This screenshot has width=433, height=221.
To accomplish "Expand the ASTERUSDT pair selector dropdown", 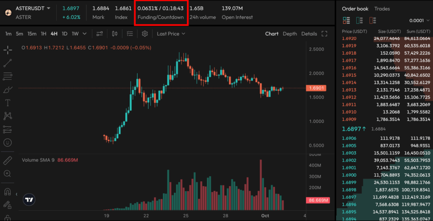I will coord(49,8).
